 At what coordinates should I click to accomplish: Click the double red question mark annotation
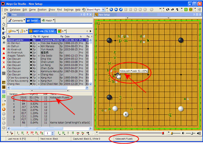pyautogui.click(x=32, y=133)
